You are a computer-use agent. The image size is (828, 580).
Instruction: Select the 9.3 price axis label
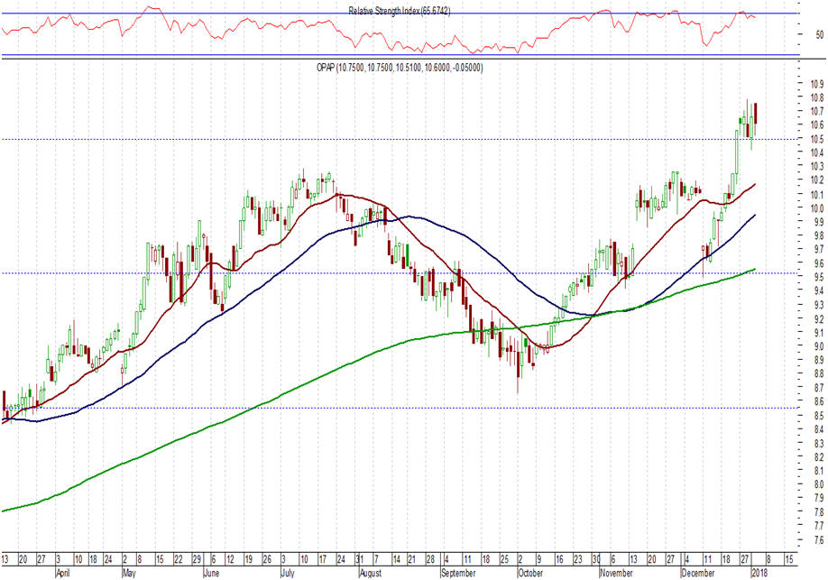click(x=818, y=305)
